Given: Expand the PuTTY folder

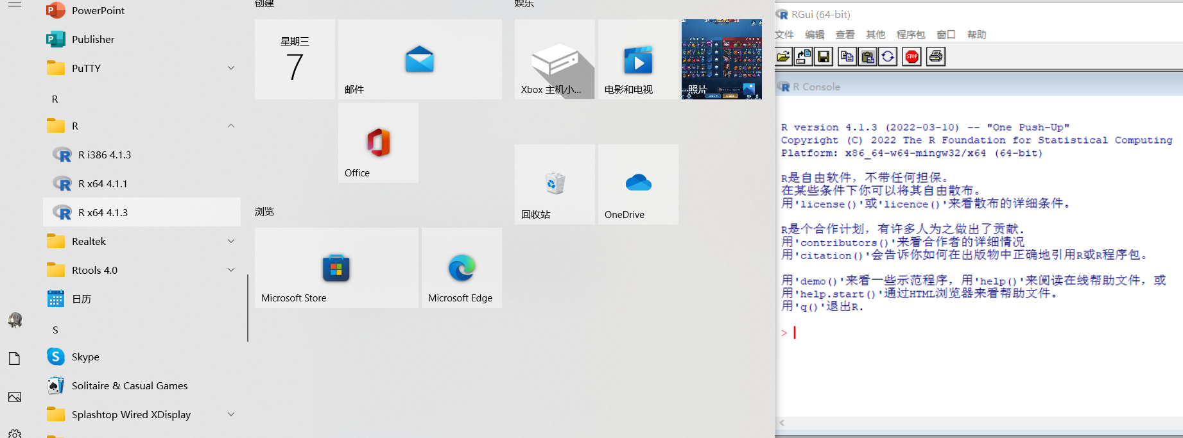Looking at the screenshot, I should [231, 68].
